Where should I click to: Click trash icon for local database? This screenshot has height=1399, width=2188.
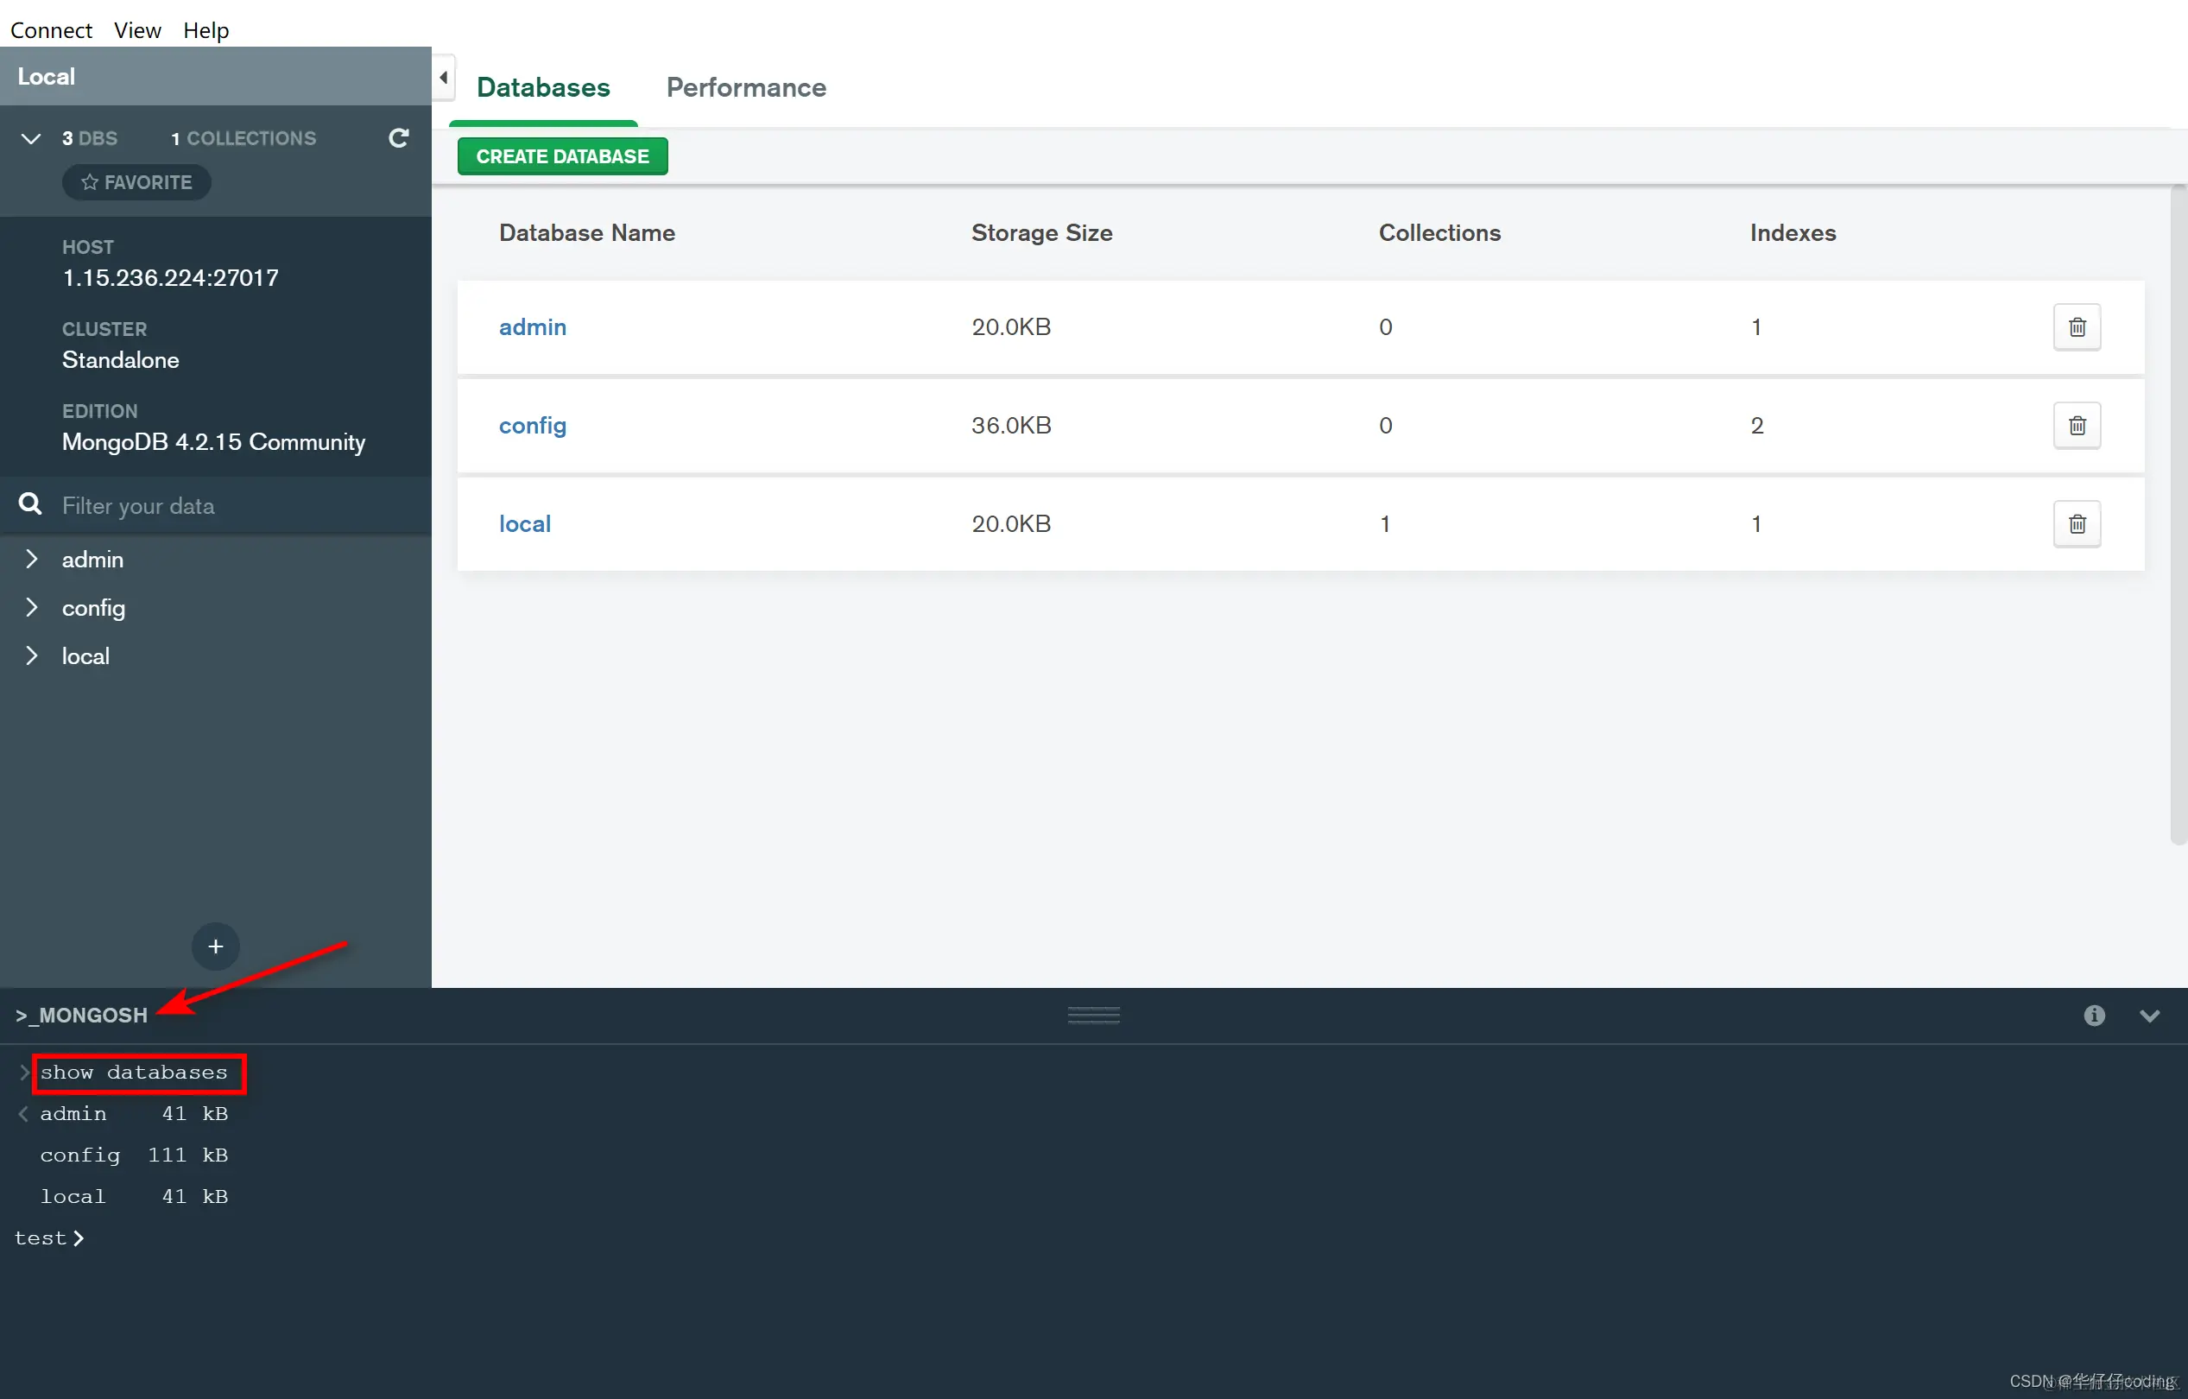pos(2077,523)
